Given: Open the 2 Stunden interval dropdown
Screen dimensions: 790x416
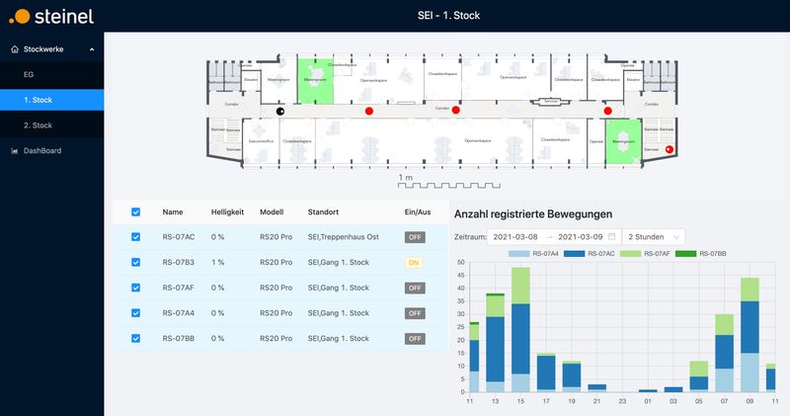Looking at the screenshot, I should point(654,237).
